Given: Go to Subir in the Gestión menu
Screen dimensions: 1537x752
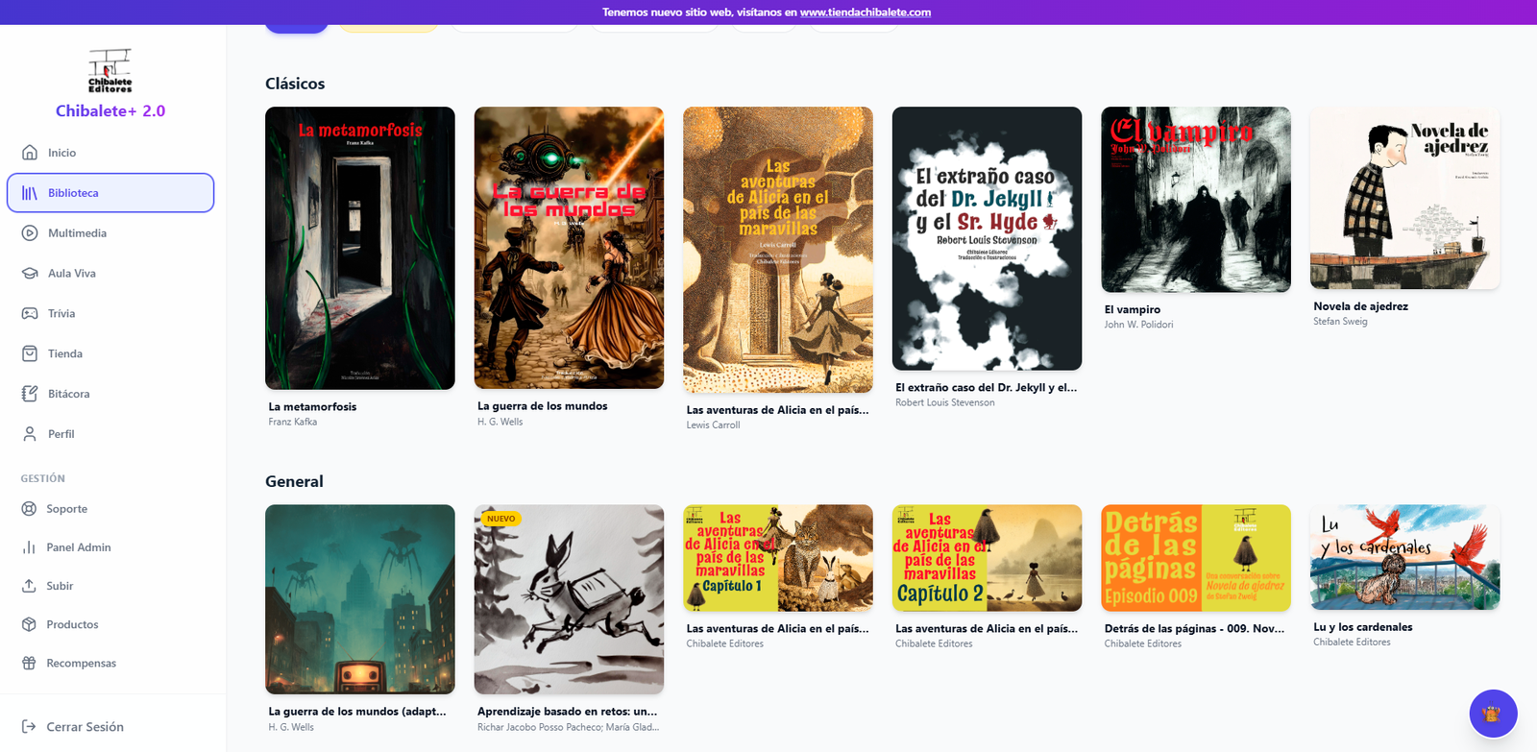Looking at the screenshot, I should click(x=60, y=586).
